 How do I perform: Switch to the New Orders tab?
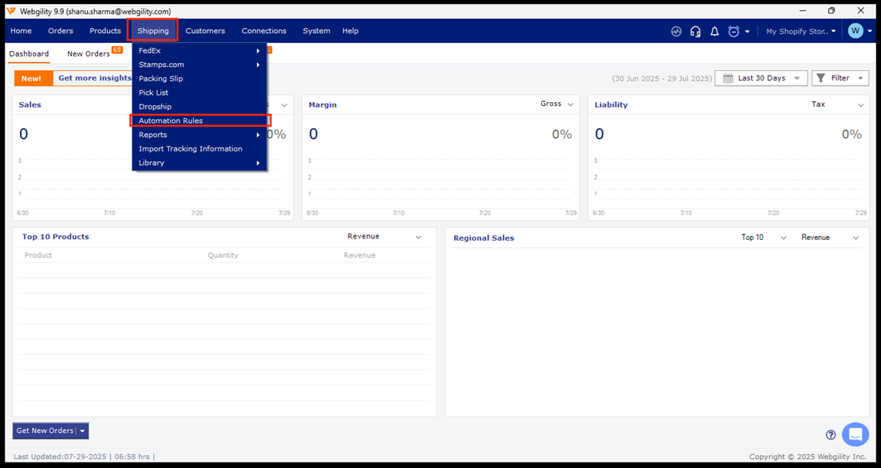[89, 54]
